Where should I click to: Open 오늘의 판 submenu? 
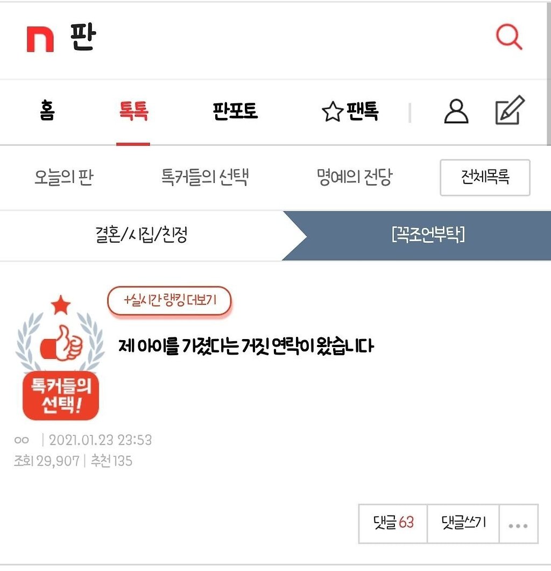tap(63, 178)
